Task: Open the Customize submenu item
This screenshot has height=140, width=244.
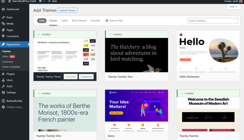Action: [x=8, y=62]
